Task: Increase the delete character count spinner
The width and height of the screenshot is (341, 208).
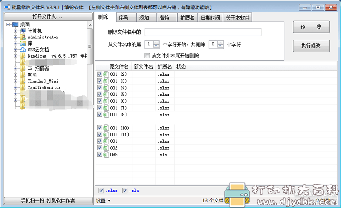Action: [x=220, y=43]
